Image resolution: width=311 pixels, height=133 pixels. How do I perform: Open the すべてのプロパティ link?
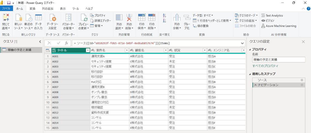265,66
